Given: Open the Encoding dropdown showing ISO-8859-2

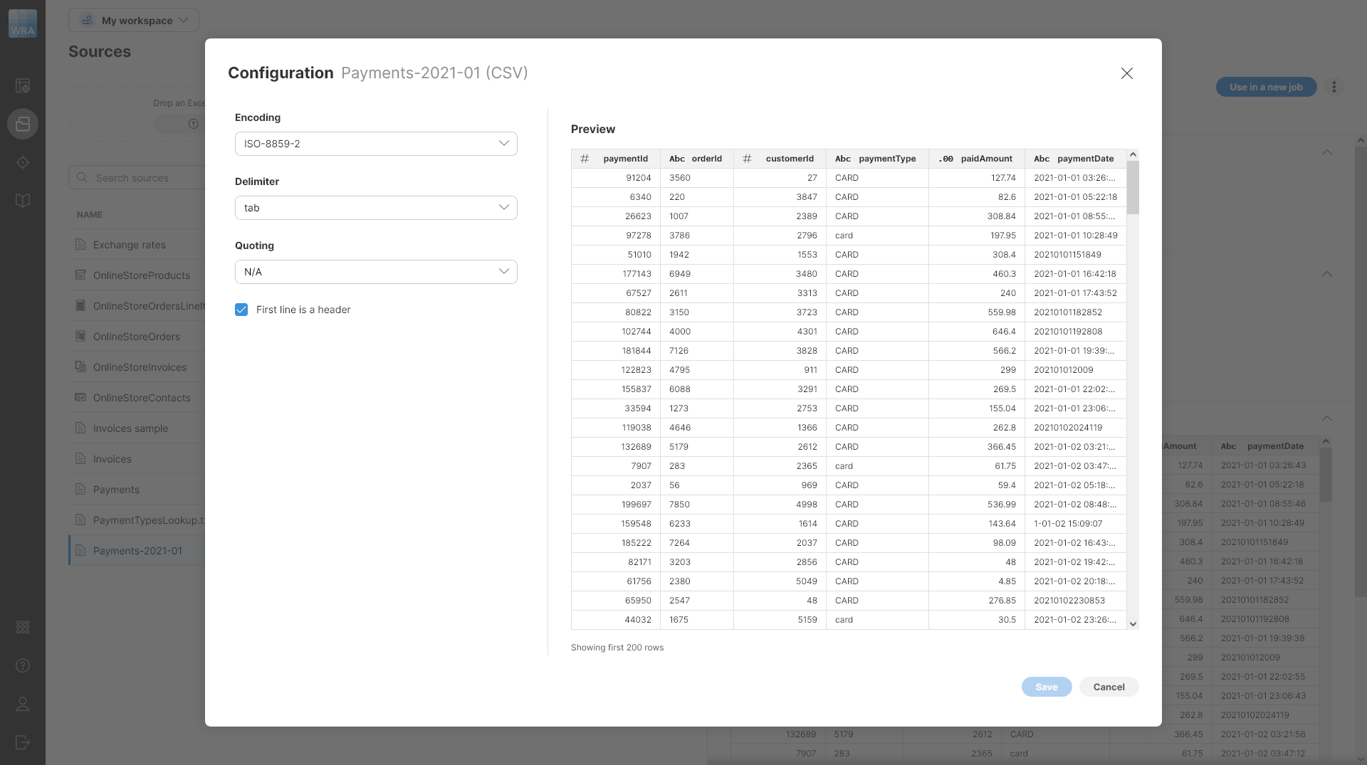Looking at the screenshot, I should click(x=376, y=143).
